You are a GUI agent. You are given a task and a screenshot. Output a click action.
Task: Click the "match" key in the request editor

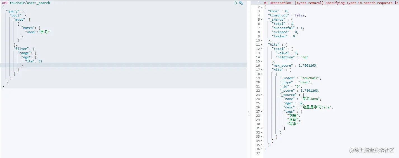pyautogui.click(x=28, y=28)
